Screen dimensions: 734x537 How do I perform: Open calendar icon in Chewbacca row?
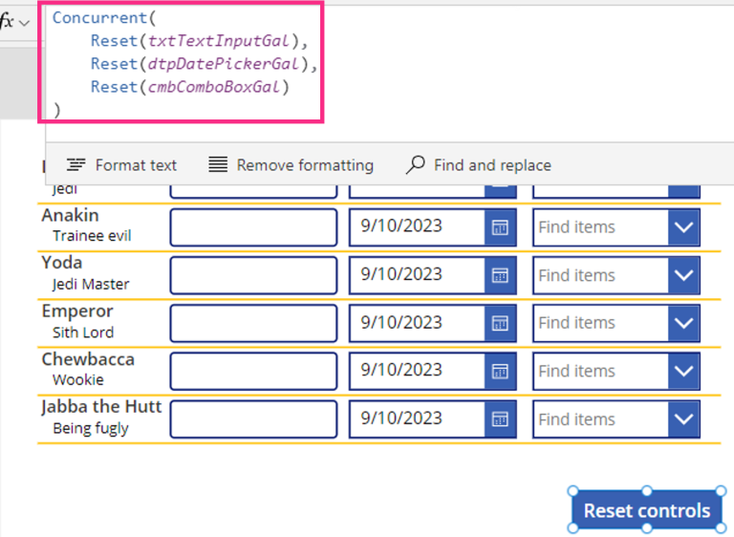pyautogui.click(x=500, y=371)
